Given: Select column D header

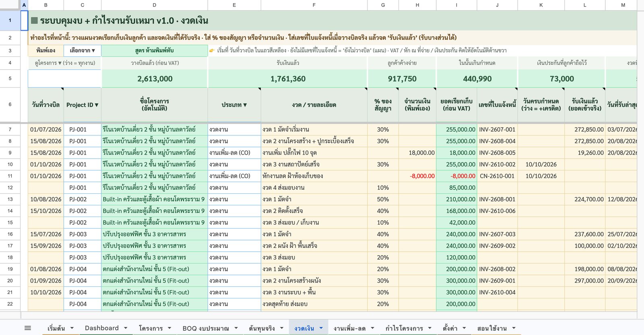Looking at the screenshot, I should point(155,5).
